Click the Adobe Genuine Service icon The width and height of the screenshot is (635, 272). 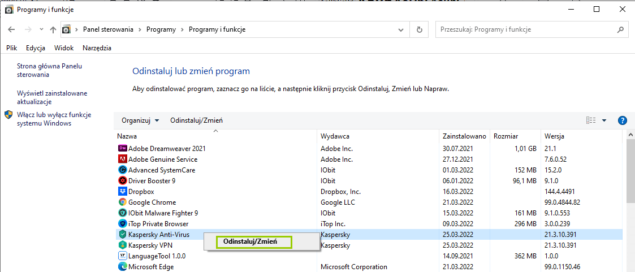(x=122, y=159)
